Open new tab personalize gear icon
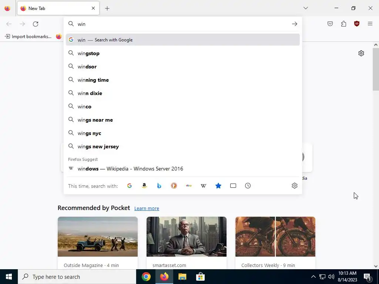 coord(361,53)
